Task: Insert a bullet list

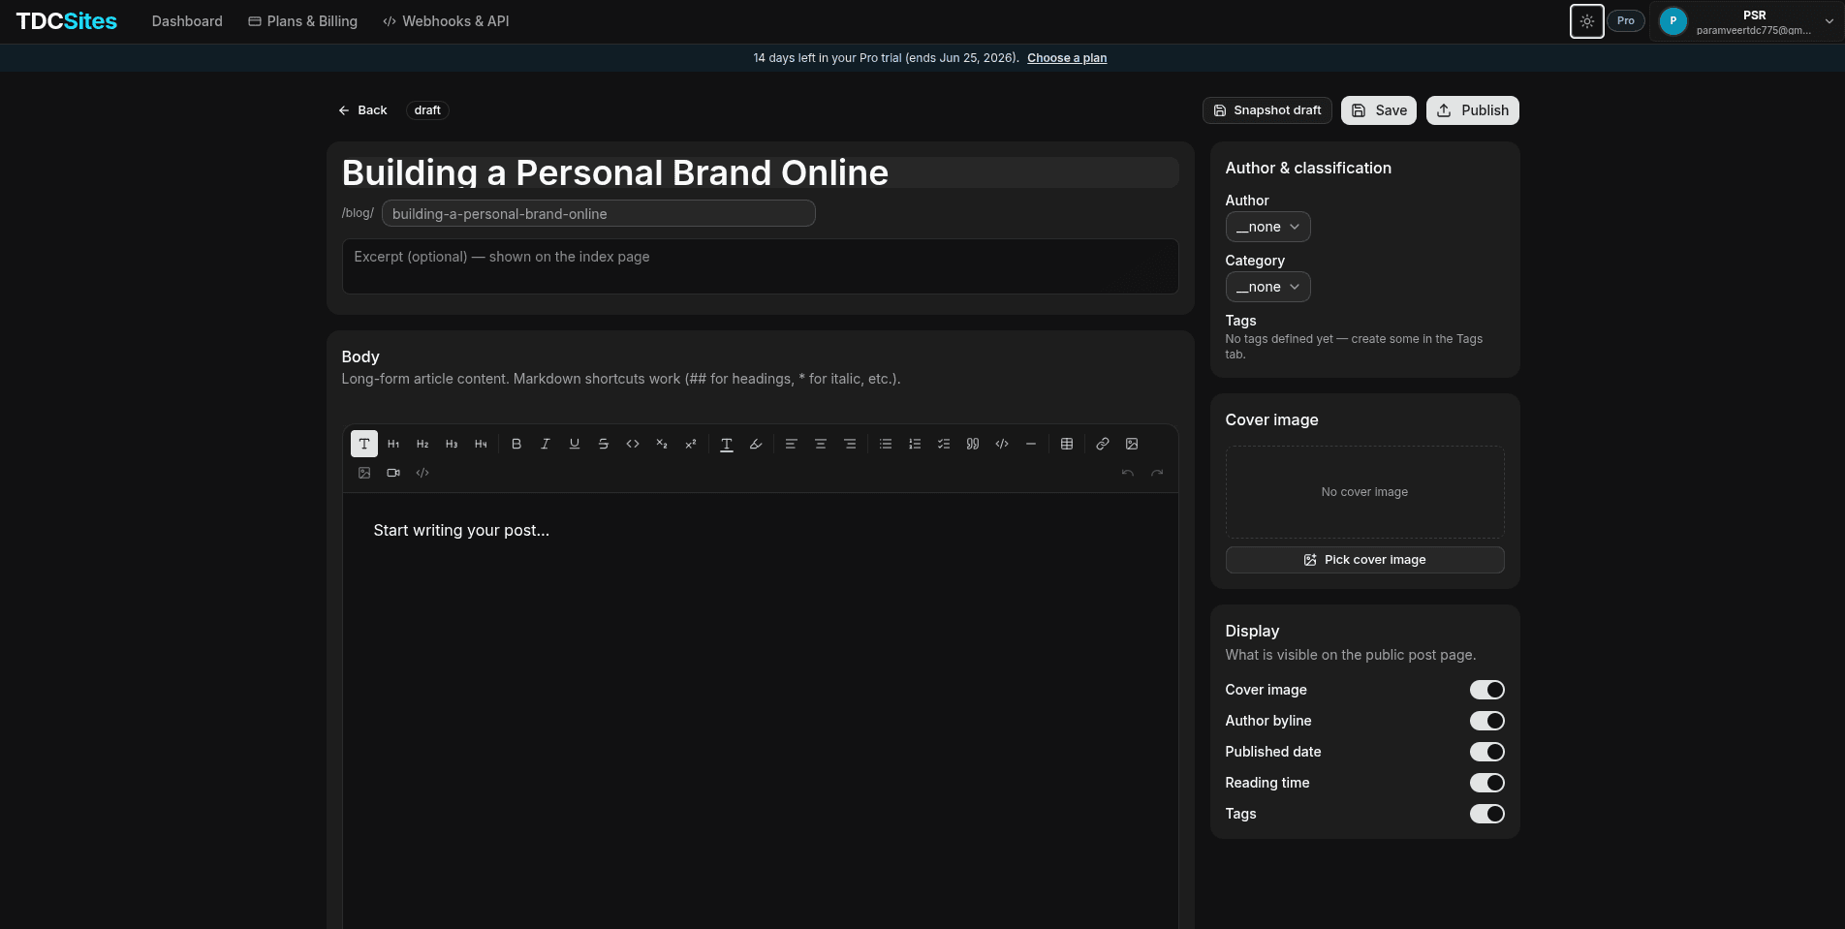Action: point(886,444)
